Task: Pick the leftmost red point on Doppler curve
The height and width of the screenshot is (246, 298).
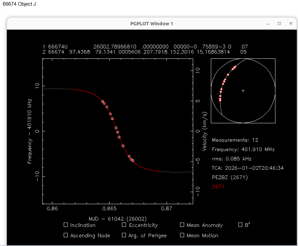Action: tap(102, 101)
